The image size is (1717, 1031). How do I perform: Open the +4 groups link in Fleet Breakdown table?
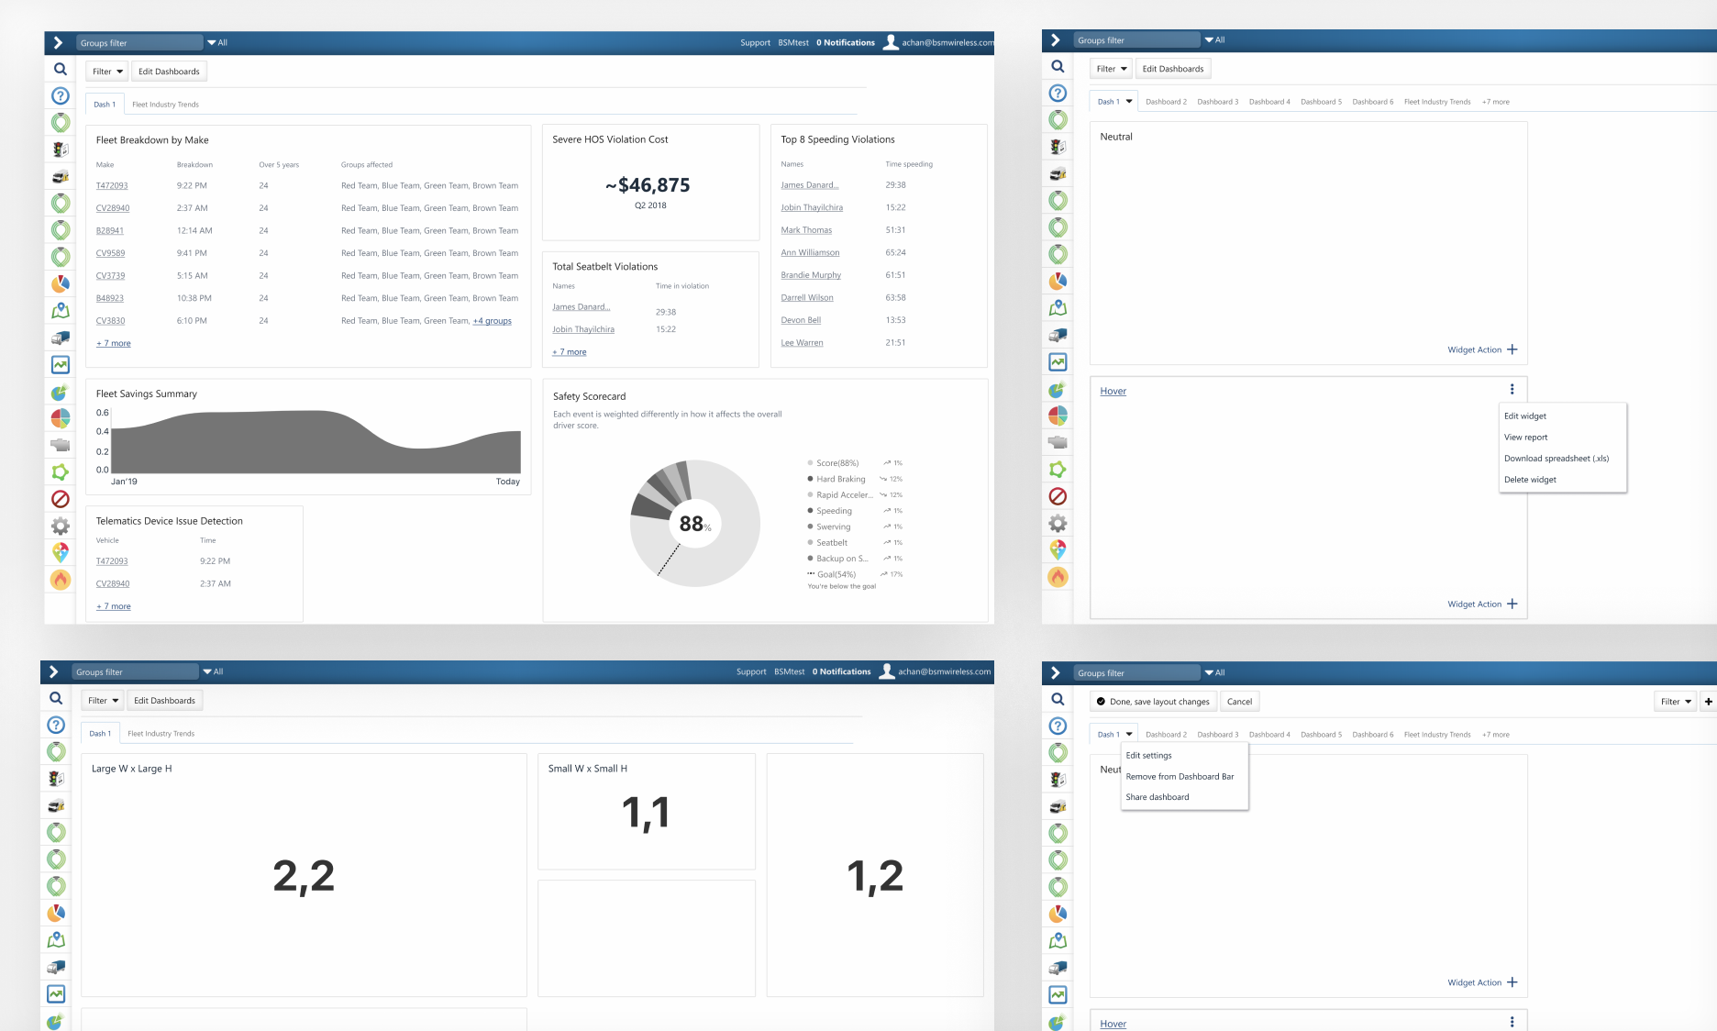pyautogui.click(x=493, y=321)
